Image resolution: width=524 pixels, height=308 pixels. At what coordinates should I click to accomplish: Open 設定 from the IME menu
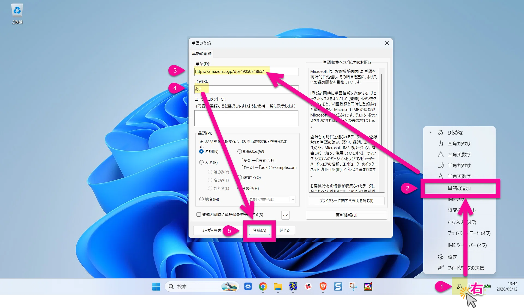click(459, 257)
